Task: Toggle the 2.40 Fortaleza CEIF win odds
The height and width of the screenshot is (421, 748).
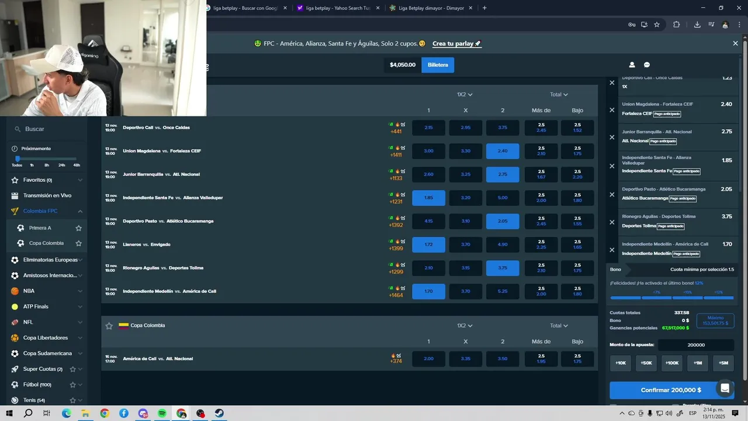Action: 503,151
